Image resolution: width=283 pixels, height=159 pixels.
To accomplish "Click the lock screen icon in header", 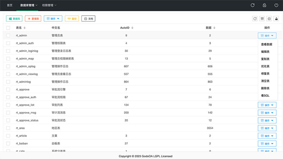I will click(x=264, y=5).
